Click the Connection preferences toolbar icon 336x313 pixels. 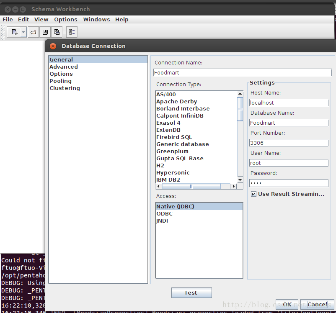(x=72, y=32)
